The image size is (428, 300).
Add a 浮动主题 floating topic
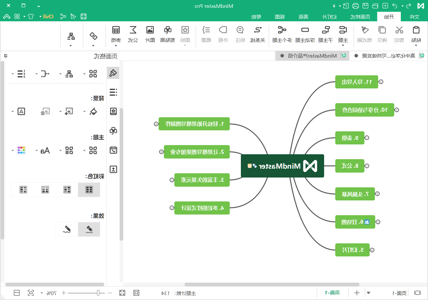305,30
